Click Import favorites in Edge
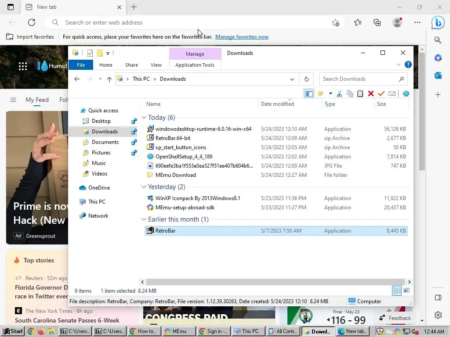 click(x=30, y=37)
